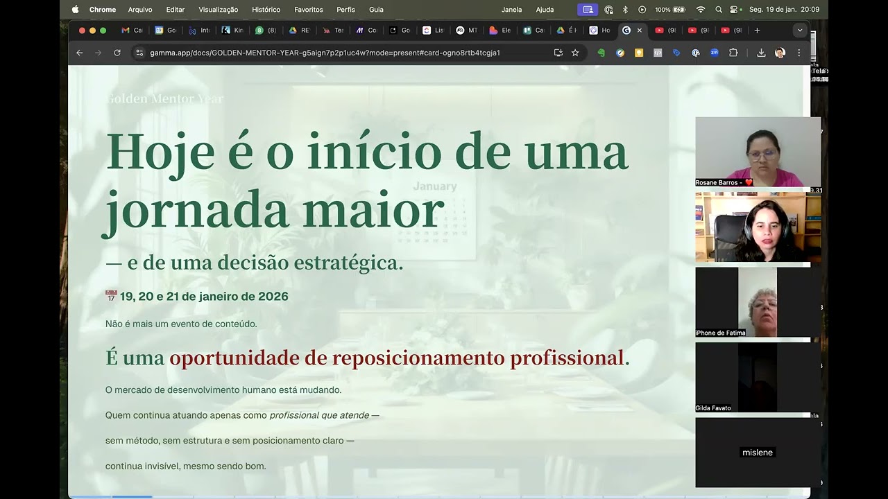Select iPhone de Fatima video thumbnail
Viewport: 888px width, 499px height.
[758, 302]
